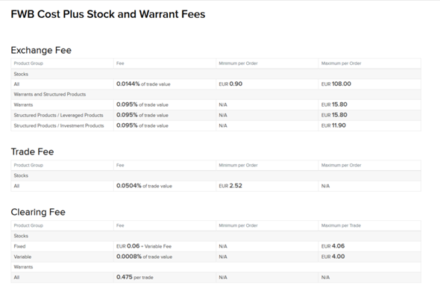Click the 'FWB Cost Plus Stock and Warrant Fees' title

pos(108,14)
